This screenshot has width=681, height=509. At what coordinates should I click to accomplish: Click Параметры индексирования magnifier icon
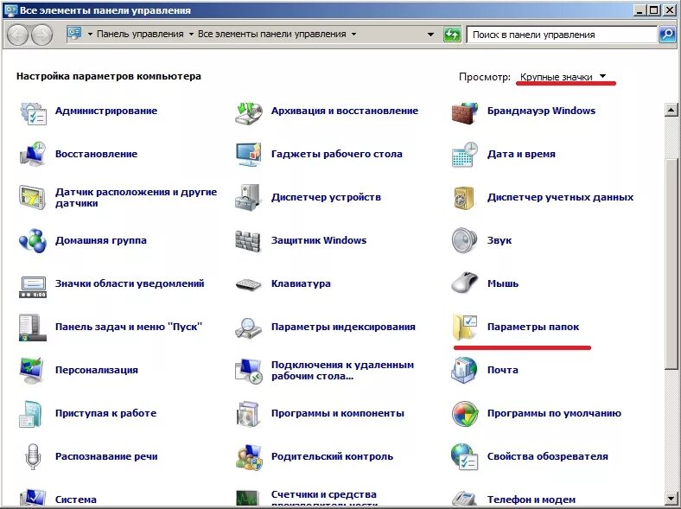click(248, 328)
